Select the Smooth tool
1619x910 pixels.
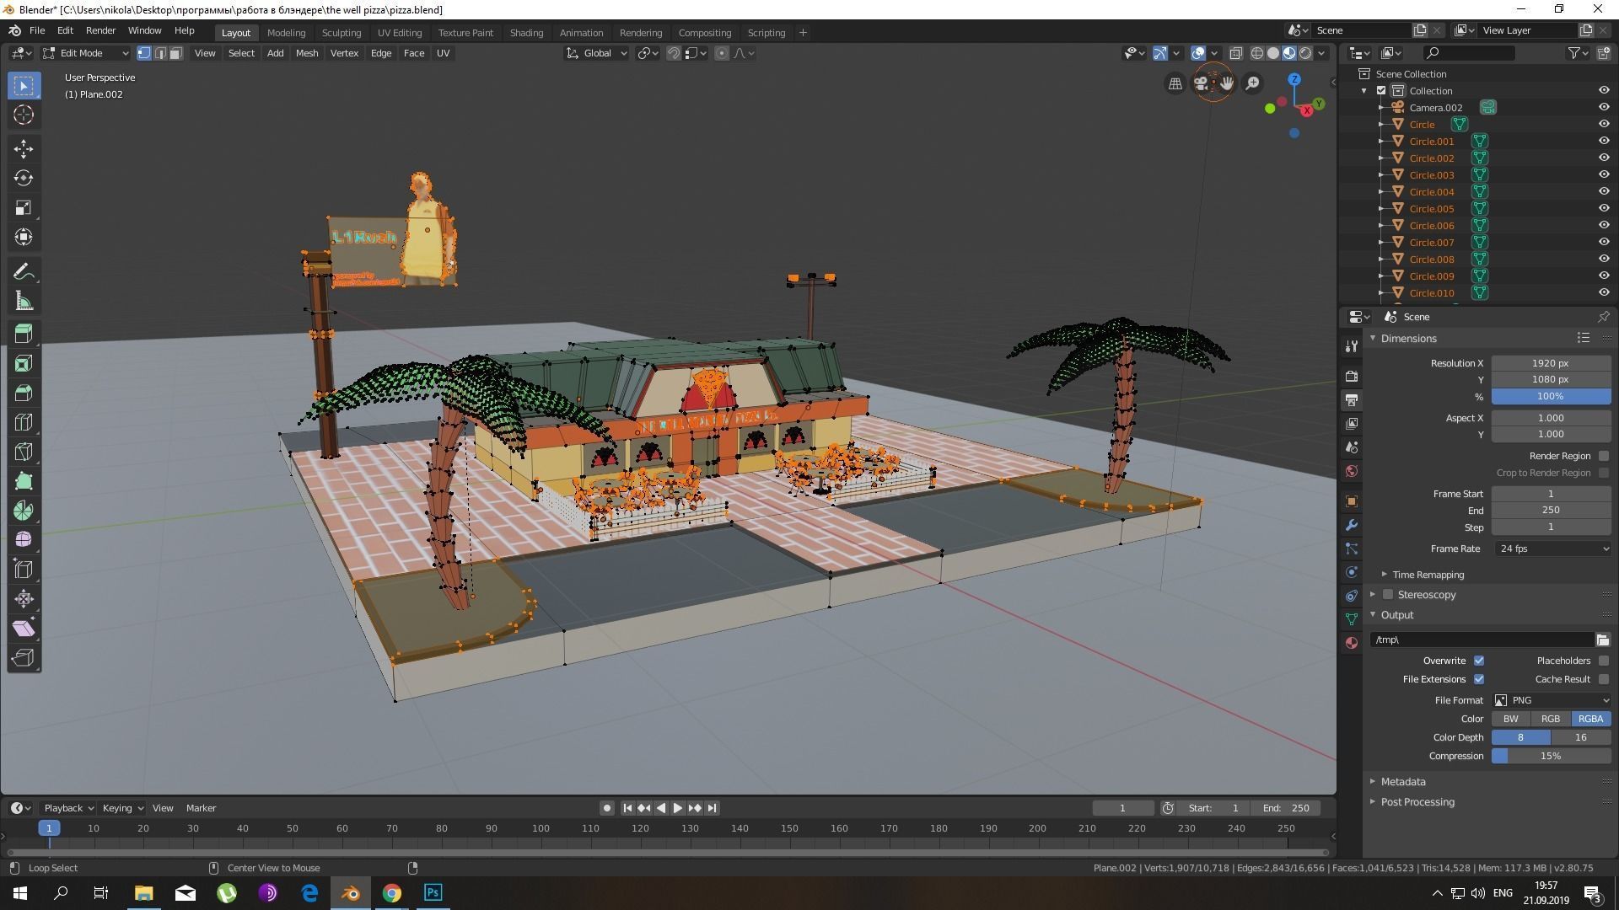click(24, 539)
